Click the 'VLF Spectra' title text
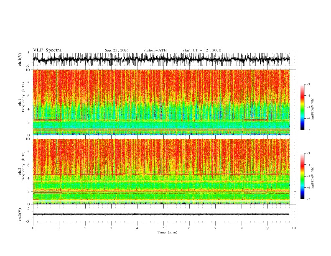This screenshot has width=331, height=256. [47, 50]
